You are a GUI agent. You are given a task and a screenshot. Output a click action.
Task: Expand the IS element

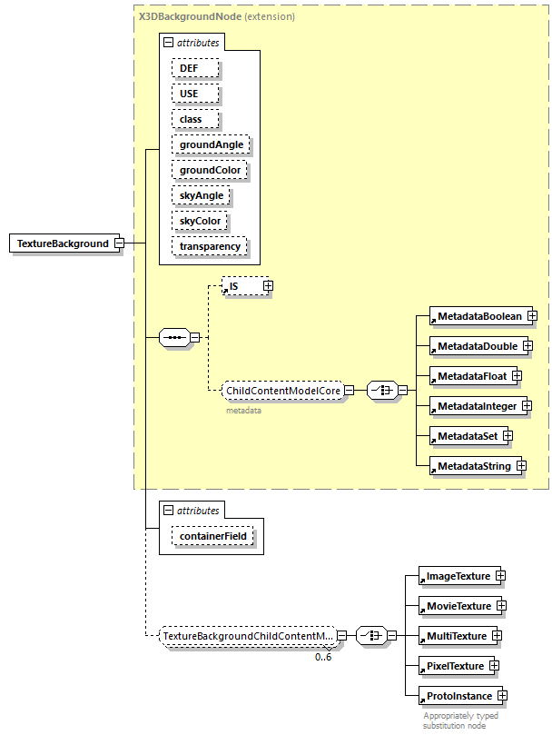click(x=268, y=285)
